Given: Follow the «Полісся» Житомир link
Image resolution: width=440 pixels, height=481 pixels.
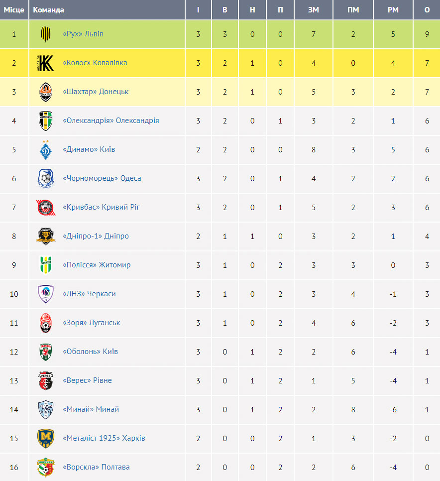Looking at the screenshot, I should tap(97, 265).
